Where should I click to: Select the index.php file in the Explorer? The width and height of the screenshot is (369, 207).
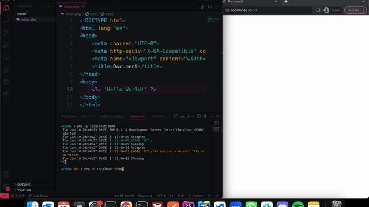[34, 20]
